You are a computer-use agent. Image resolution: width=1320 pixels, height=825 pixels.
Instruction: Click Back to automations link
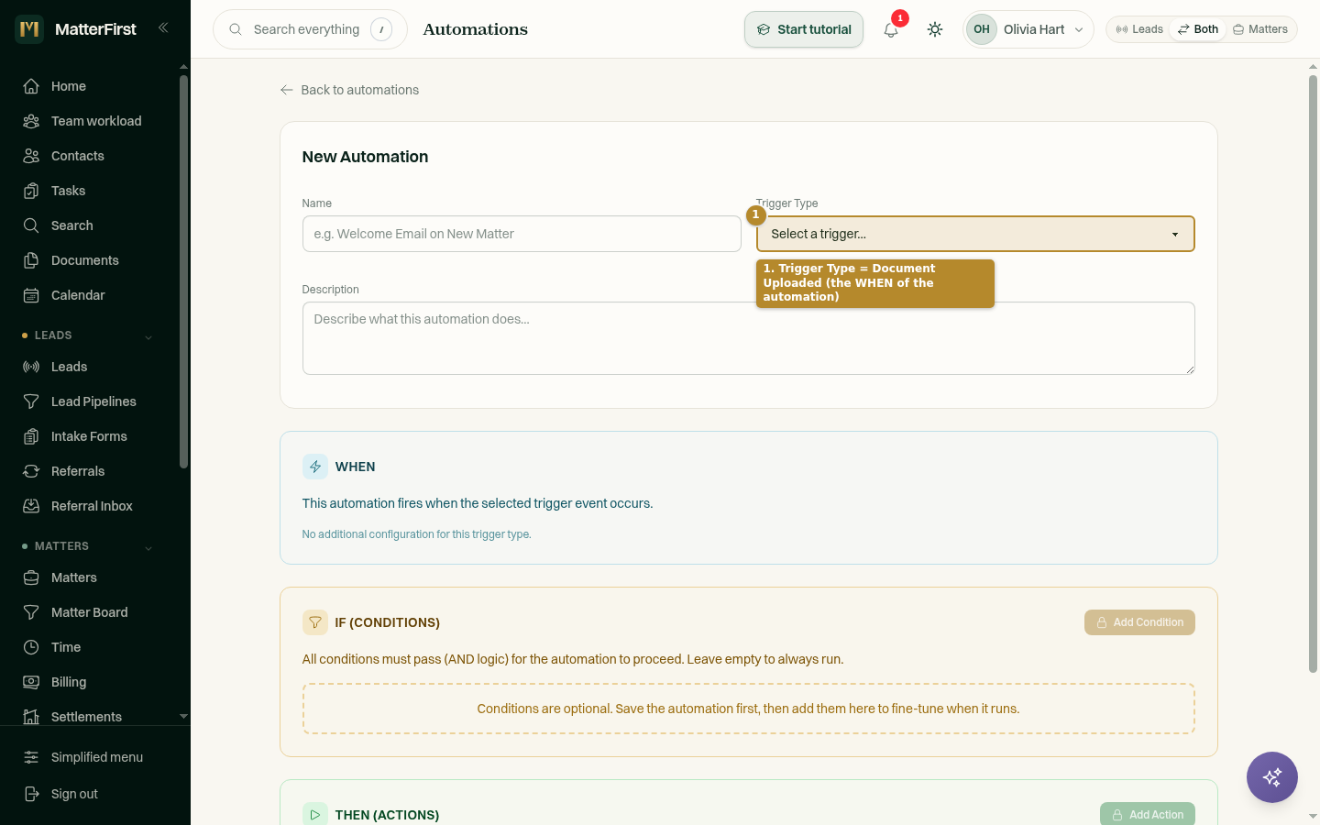[x=349, y=90]
